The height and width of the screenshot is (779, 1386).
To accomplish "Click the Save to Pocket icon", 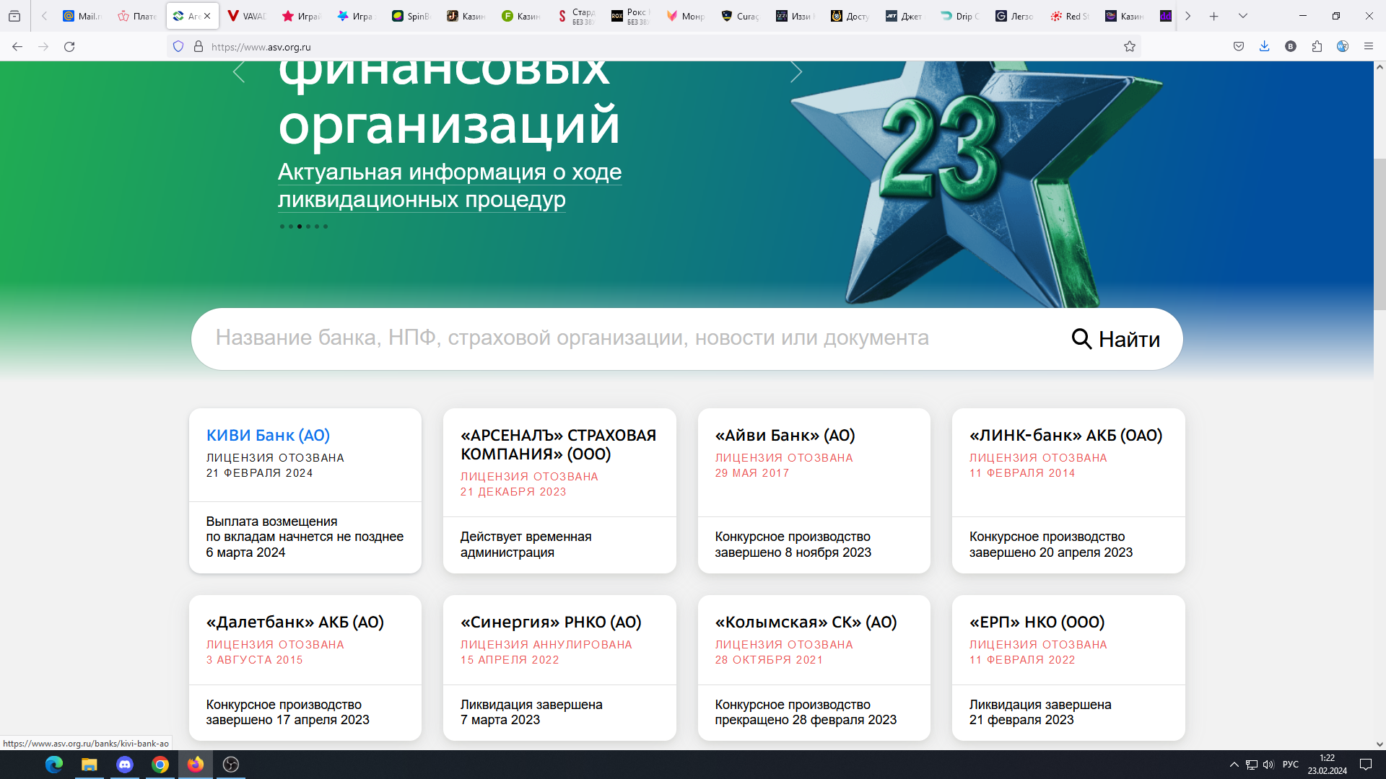I will click(x=1239, y=47).
